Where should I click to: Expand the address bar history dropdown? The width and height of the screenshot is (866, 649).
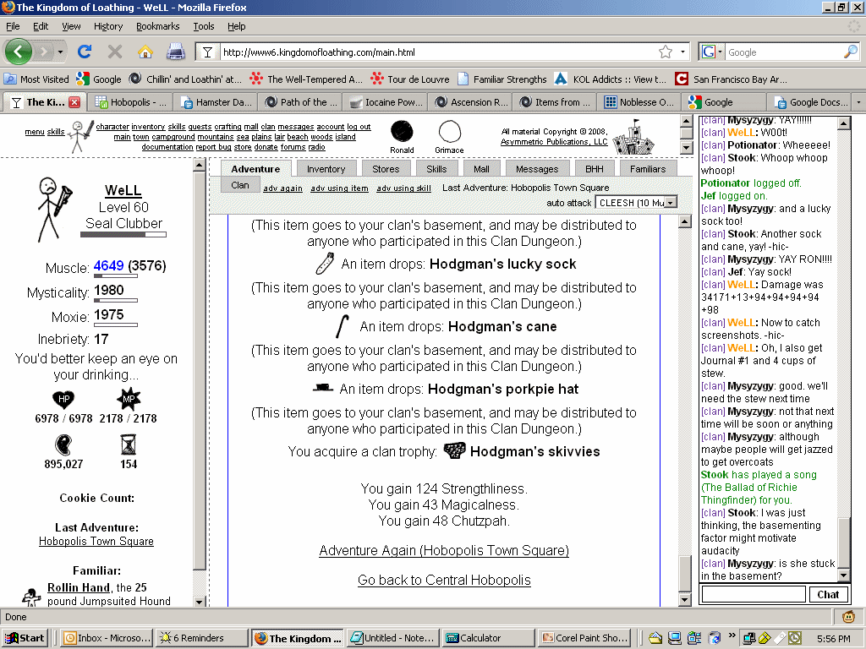(x=683, y=52)
